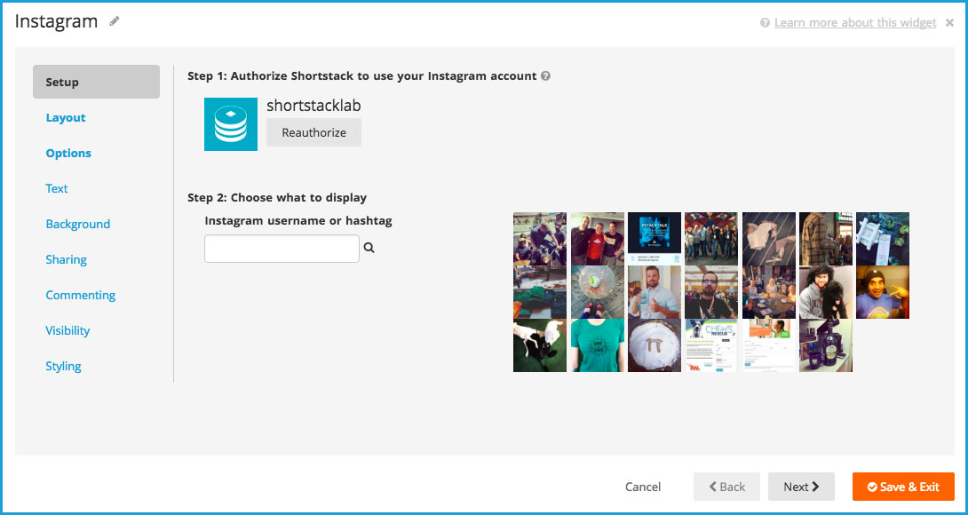This screenshot has width=968, height=515.
Task: Click the Next button's arrow chevron
Action: (814, 487)
